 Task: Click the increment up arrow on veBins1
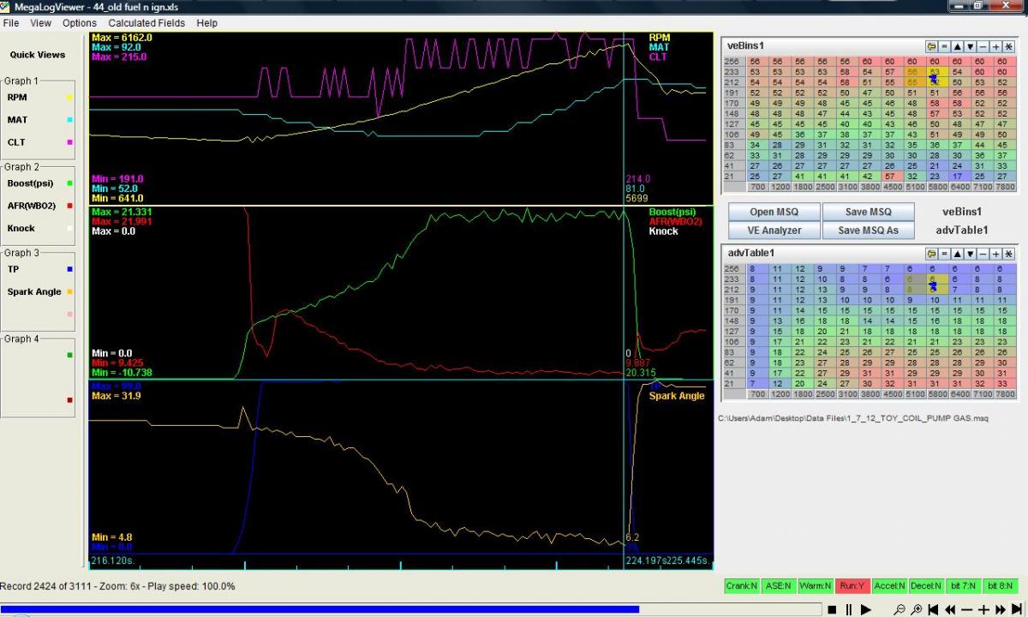click(x=957, y=46)
